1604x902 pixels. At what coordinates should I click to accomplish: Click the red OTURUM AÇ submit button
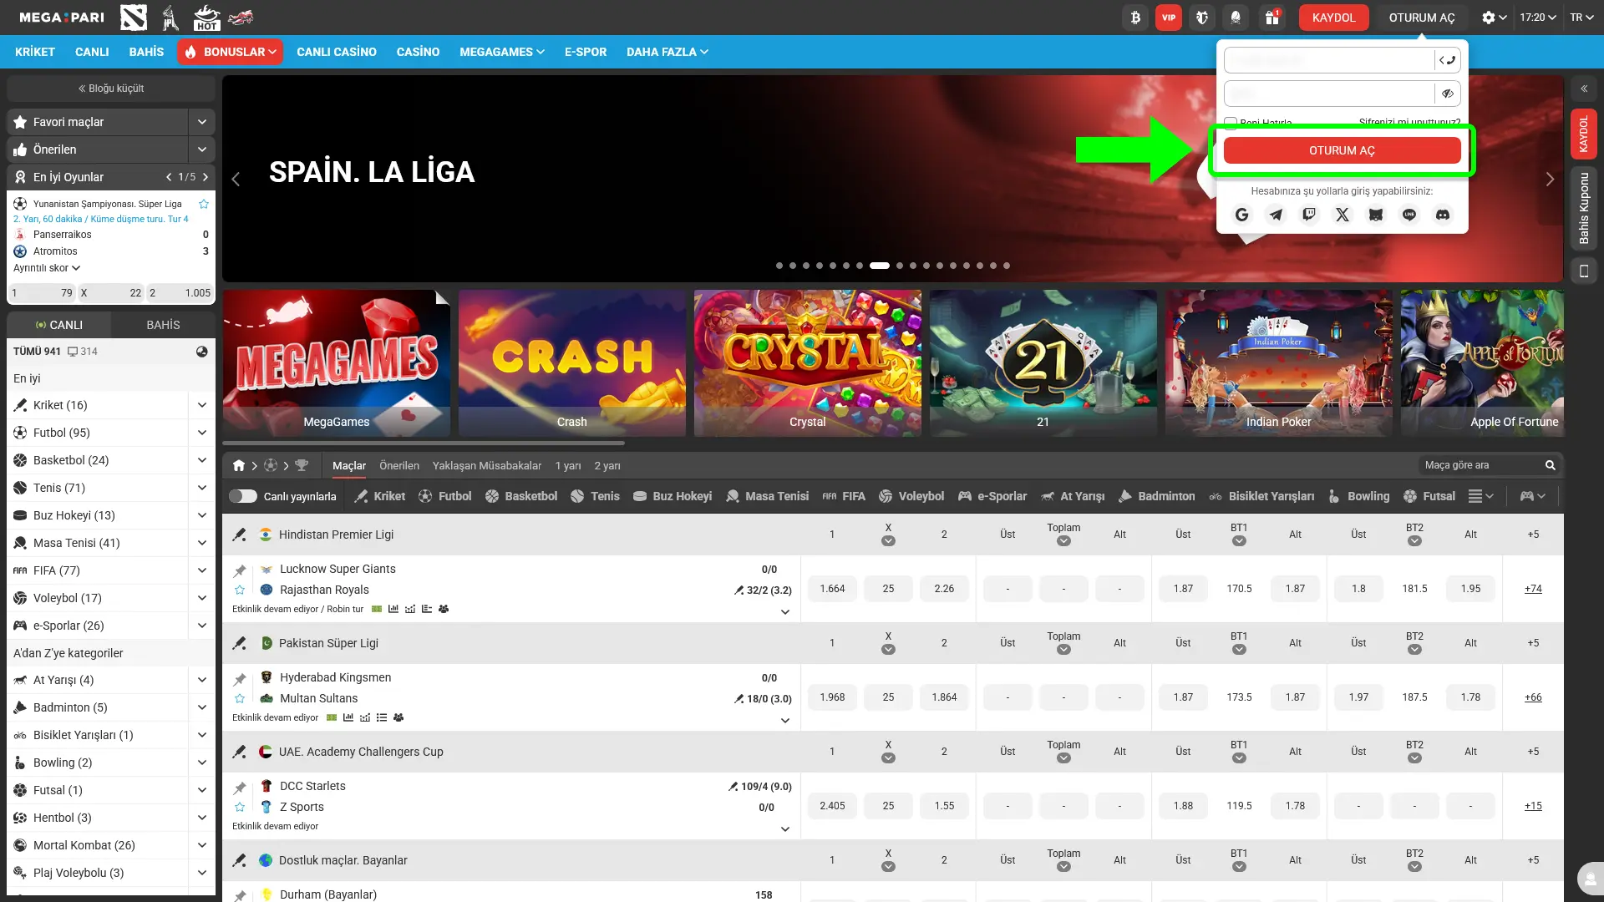(1342, 150)
